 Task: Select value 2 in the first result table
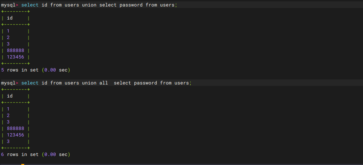click(x=8, y=38)
